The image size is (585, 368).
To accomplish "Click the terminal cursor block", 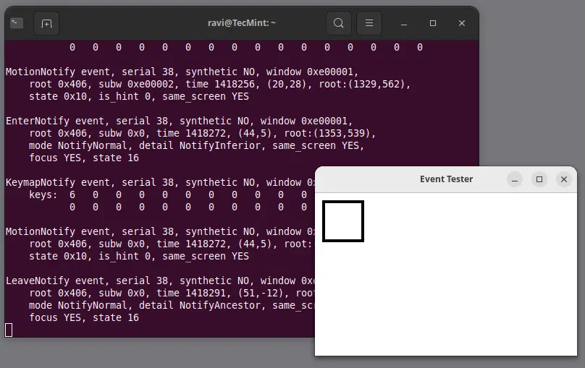I will (9, 330).
